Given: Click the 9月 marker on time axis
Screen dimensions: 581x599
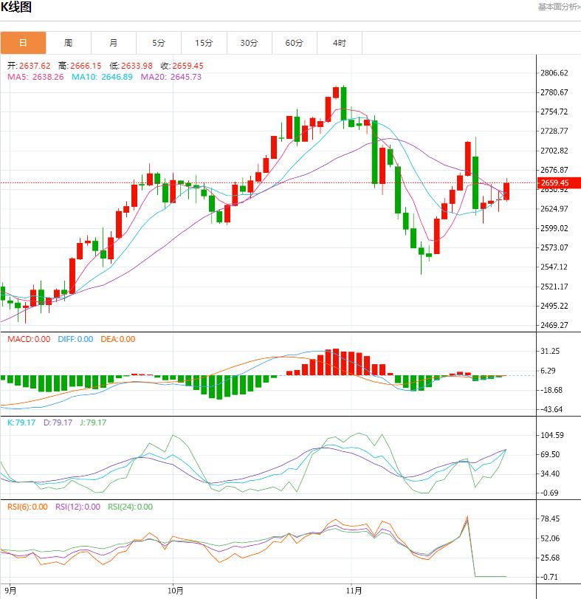Looking at the screenshot, I should (11, 591).
